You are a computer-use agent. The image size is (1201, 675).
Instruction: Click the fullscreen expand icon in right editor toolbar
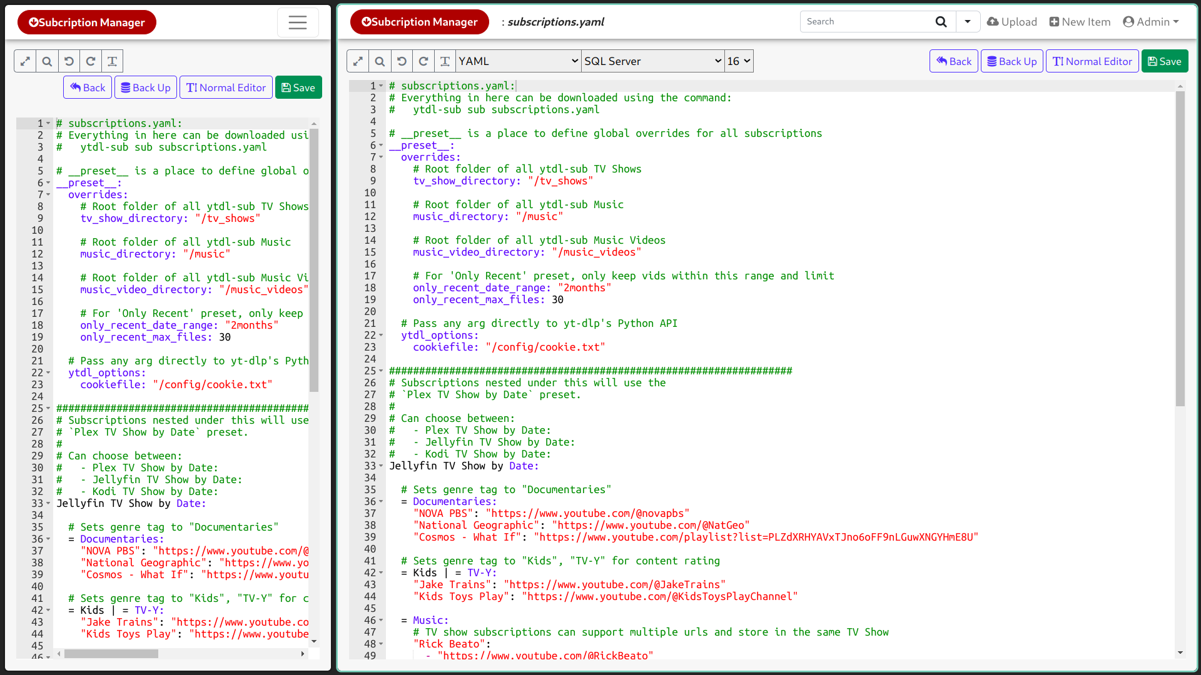[358, 61]
